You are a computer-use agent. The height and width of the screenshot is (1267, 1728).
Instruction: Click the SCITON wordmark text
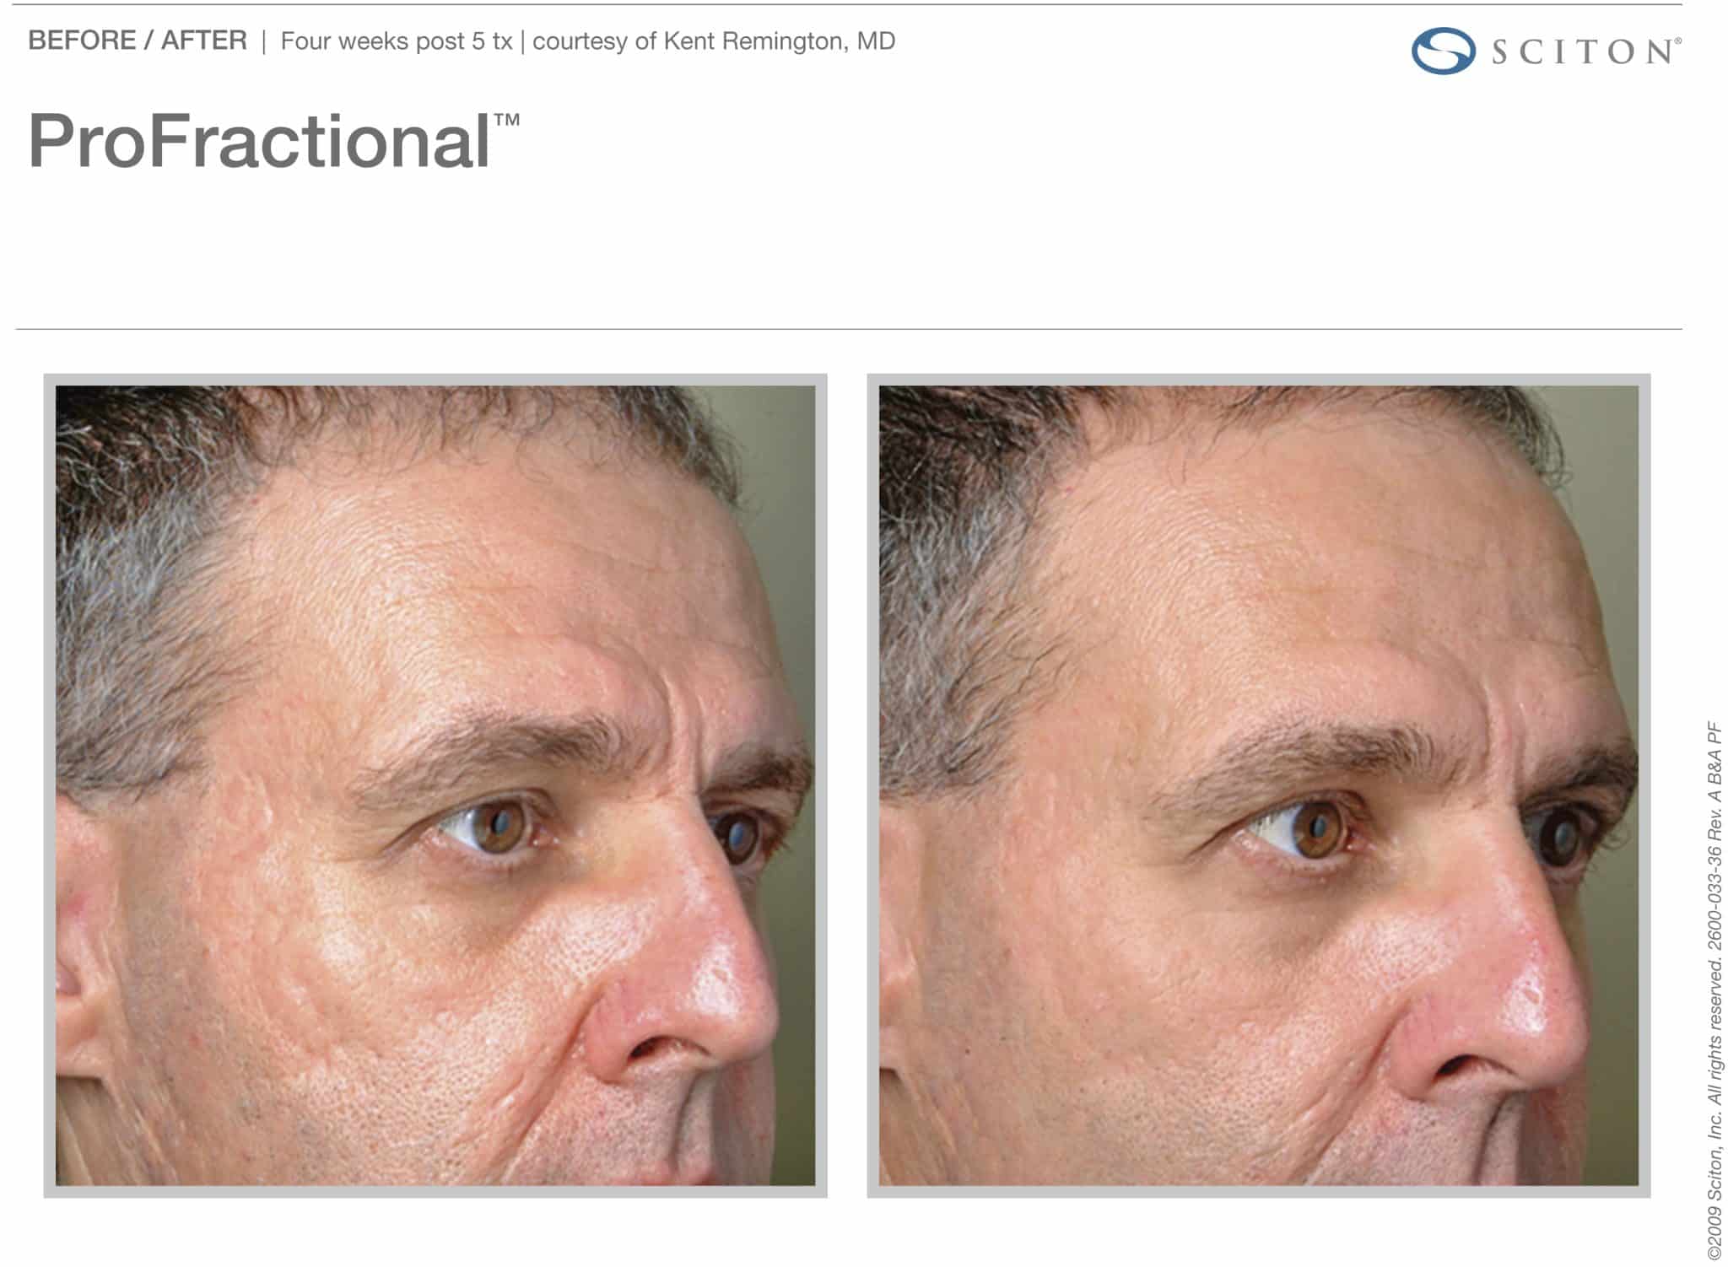pyautogui.click(x=1582, y=52)
